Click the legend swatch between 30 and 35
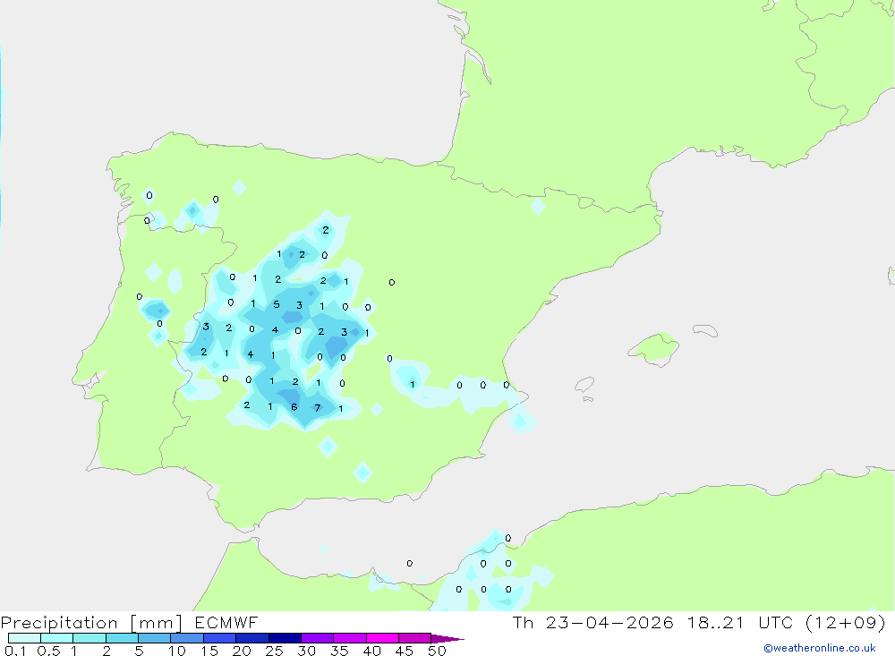 [318, 638]
